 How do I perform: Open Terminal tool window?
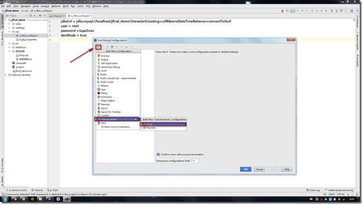point(37,190)
